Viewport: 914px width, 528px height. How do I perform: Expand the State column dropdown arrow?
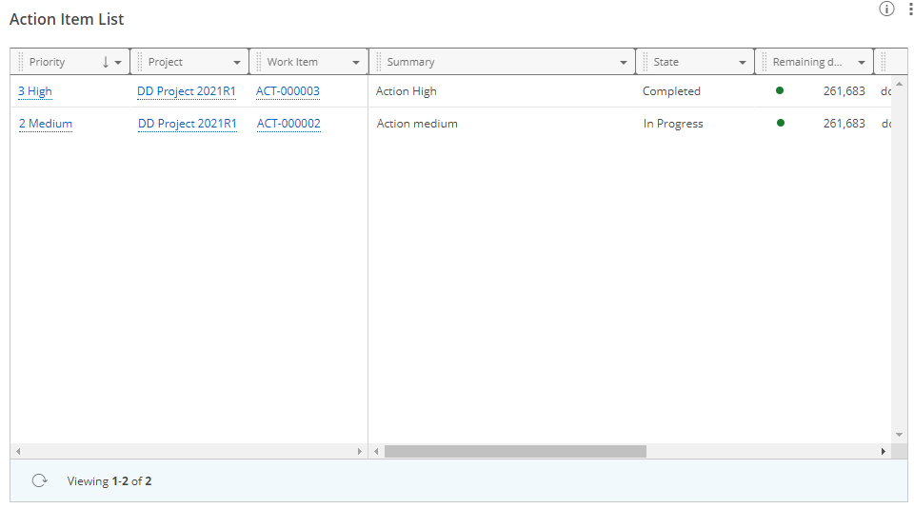[x=743, y=63]
